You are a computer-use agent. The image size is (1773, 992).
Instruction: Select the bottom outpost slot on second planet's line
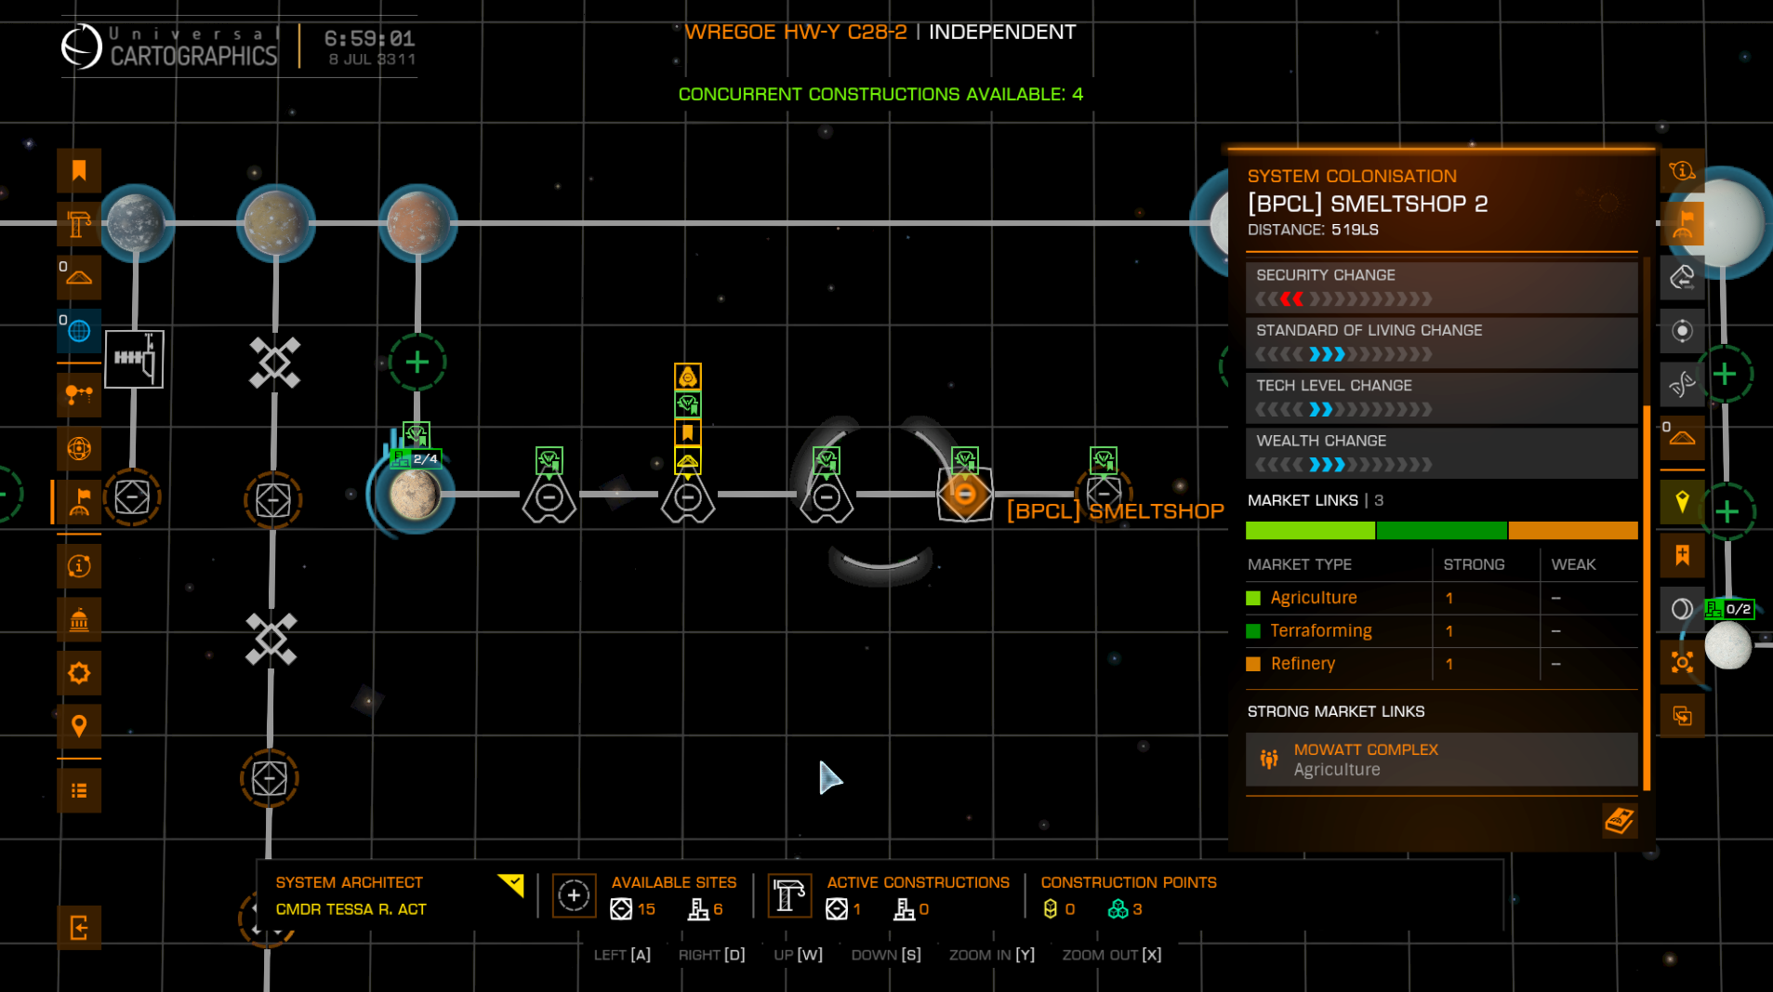(x=270, y=778)
